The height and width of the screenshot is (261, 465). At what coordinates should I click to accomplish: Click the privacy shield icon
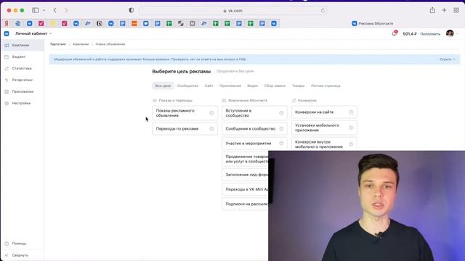(131, 10)
